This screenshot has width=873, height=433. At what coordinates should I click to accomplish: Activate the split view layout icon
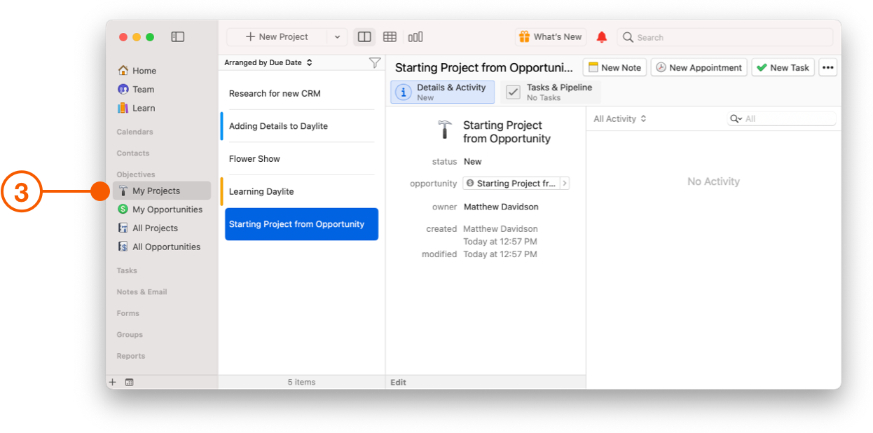364,36
